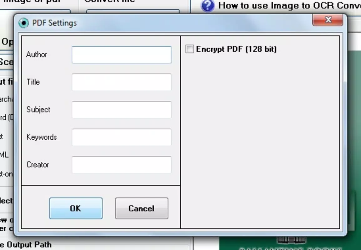Focus the Title text box

click(121, 82)
